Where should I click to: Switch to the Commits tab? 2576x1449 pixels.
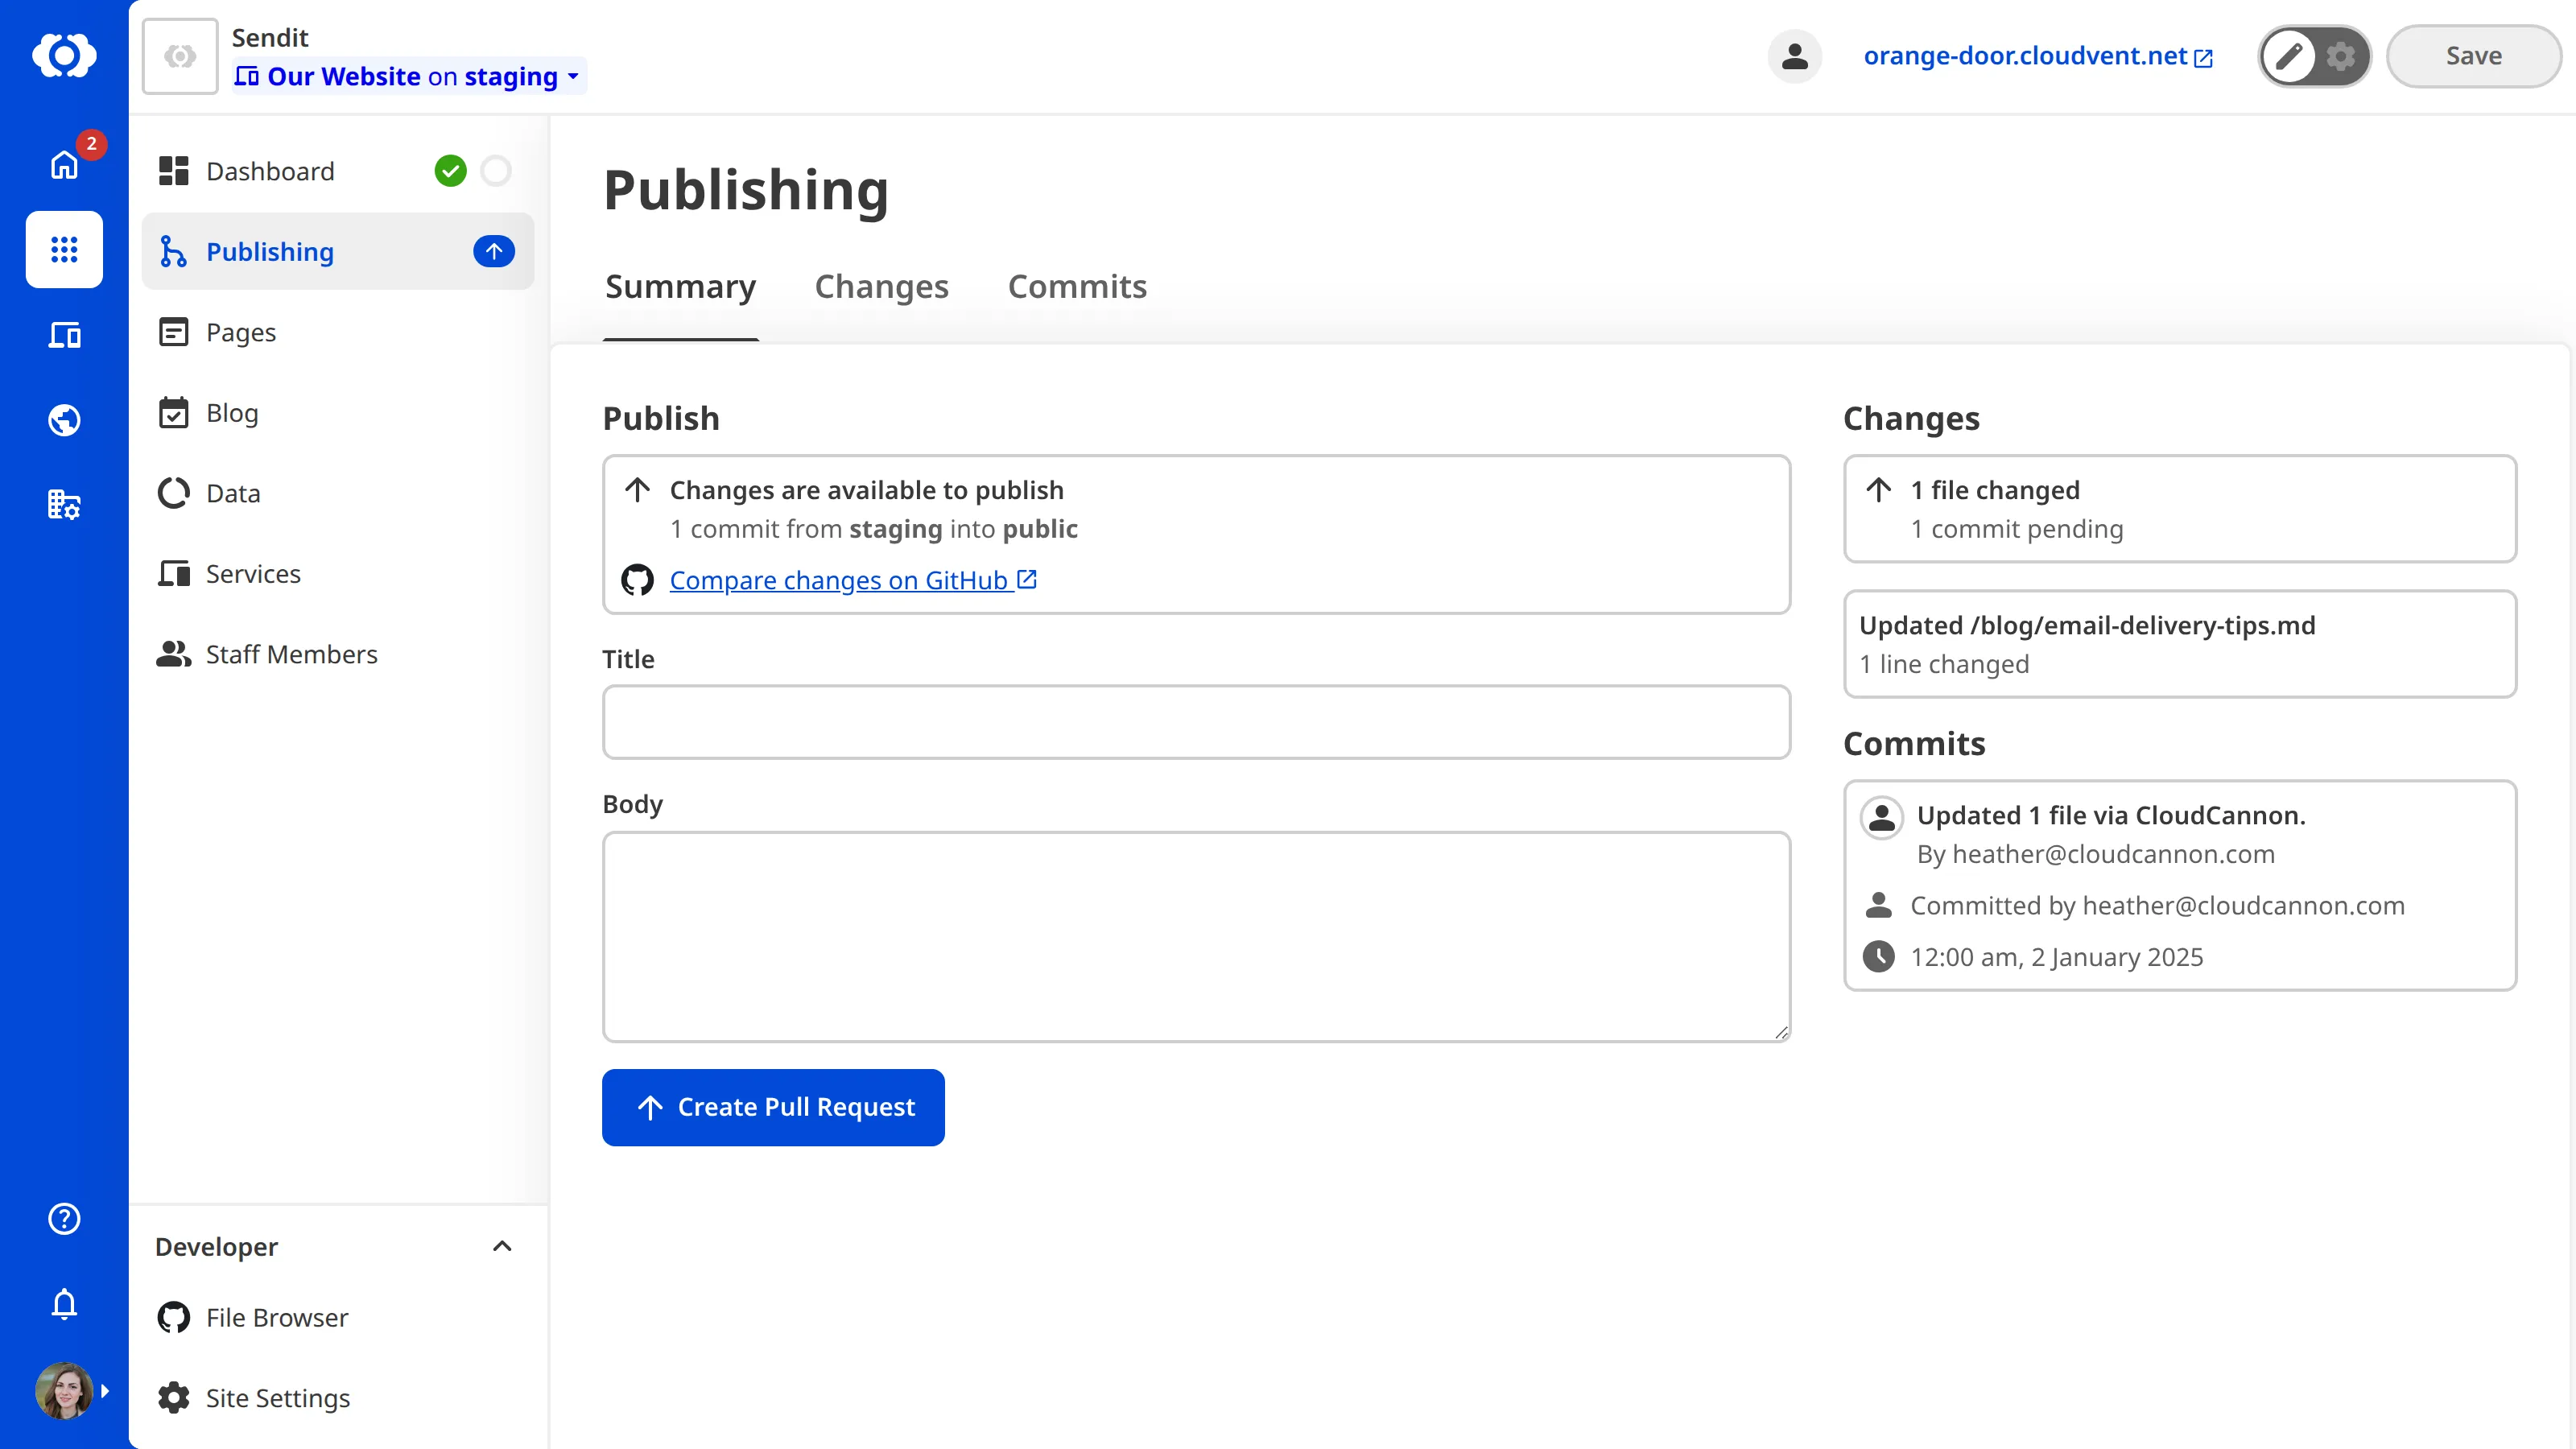[x=1077, y=287]
